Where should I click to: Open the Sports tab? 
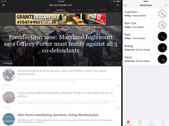click(x=115, y=10)
